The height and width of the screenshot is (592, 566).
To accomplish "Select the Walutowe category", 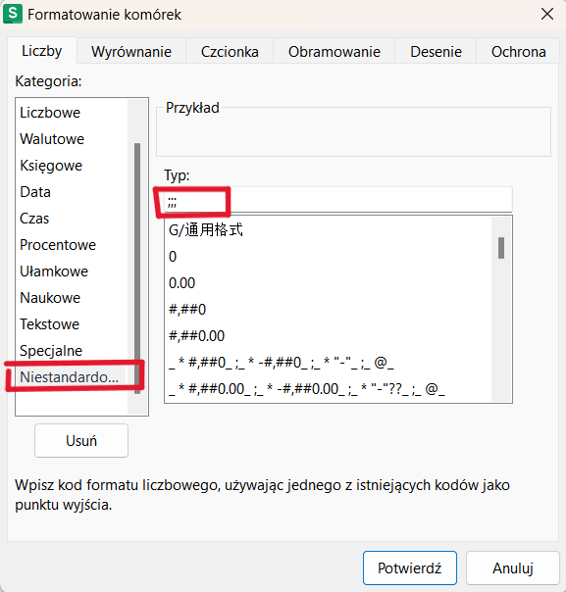I will click(72, 139).
